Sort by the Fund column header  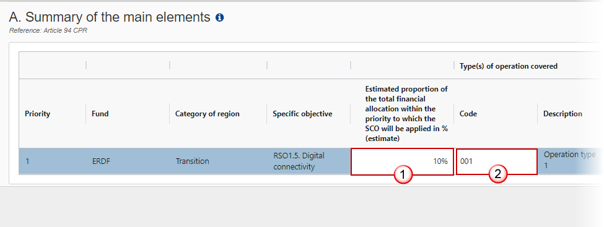(100, 114)
